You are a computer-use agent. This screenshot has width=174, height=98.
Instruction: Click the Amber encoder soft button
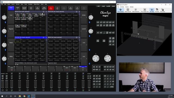84,17
